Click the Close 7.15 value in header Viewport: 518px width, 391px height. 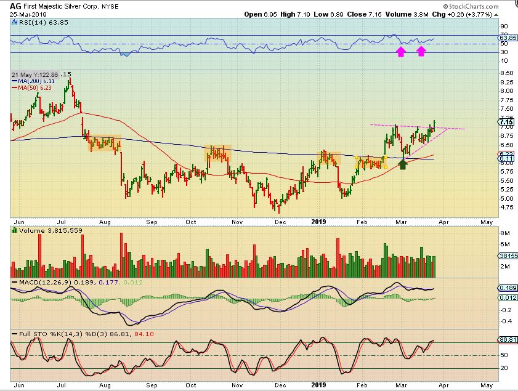[365, 15]
